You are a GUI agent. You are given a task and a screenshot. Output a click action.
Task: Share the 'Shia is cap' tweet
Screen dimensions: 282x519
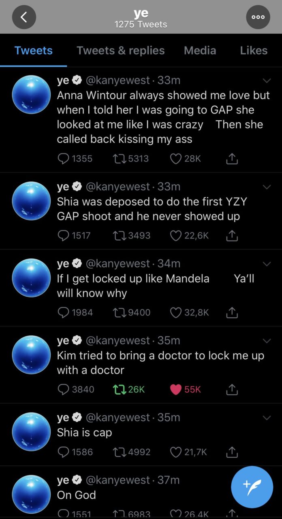point(231,452)
